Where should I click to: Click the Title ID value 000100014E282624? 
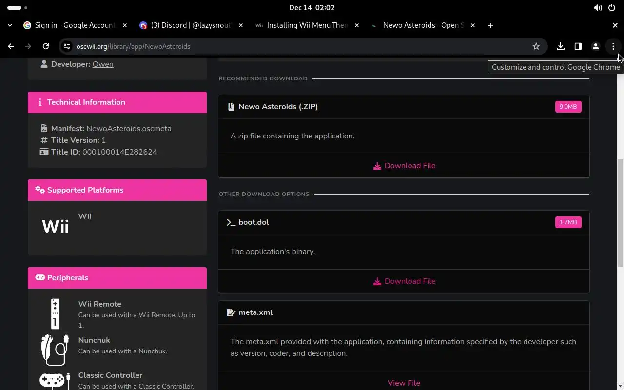(x=119, y=152)
